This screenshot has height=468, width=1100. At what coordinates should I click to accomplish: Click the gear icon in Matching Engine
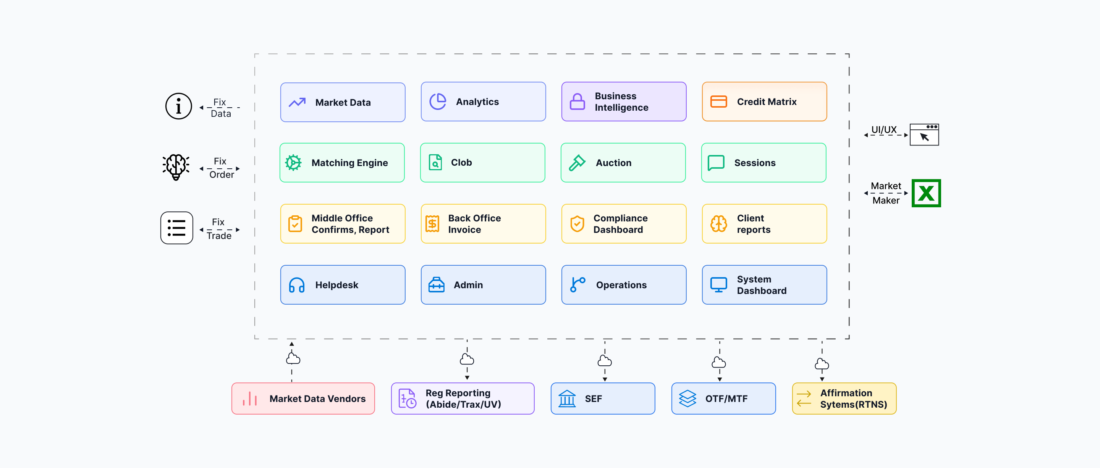pos(293,163)
